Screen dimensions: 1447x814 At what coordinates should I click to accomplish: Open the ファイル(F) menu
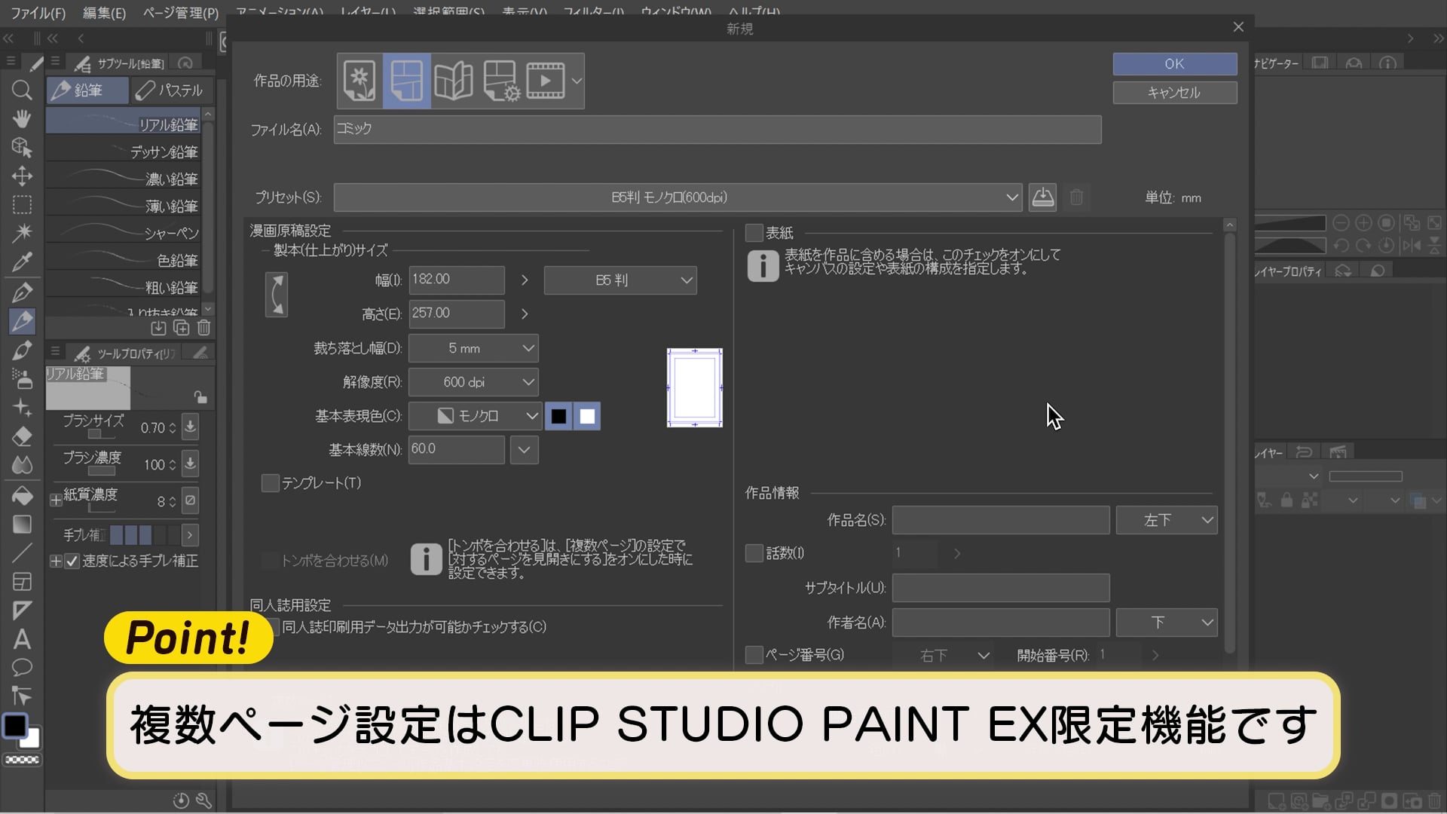click(38, 13)
